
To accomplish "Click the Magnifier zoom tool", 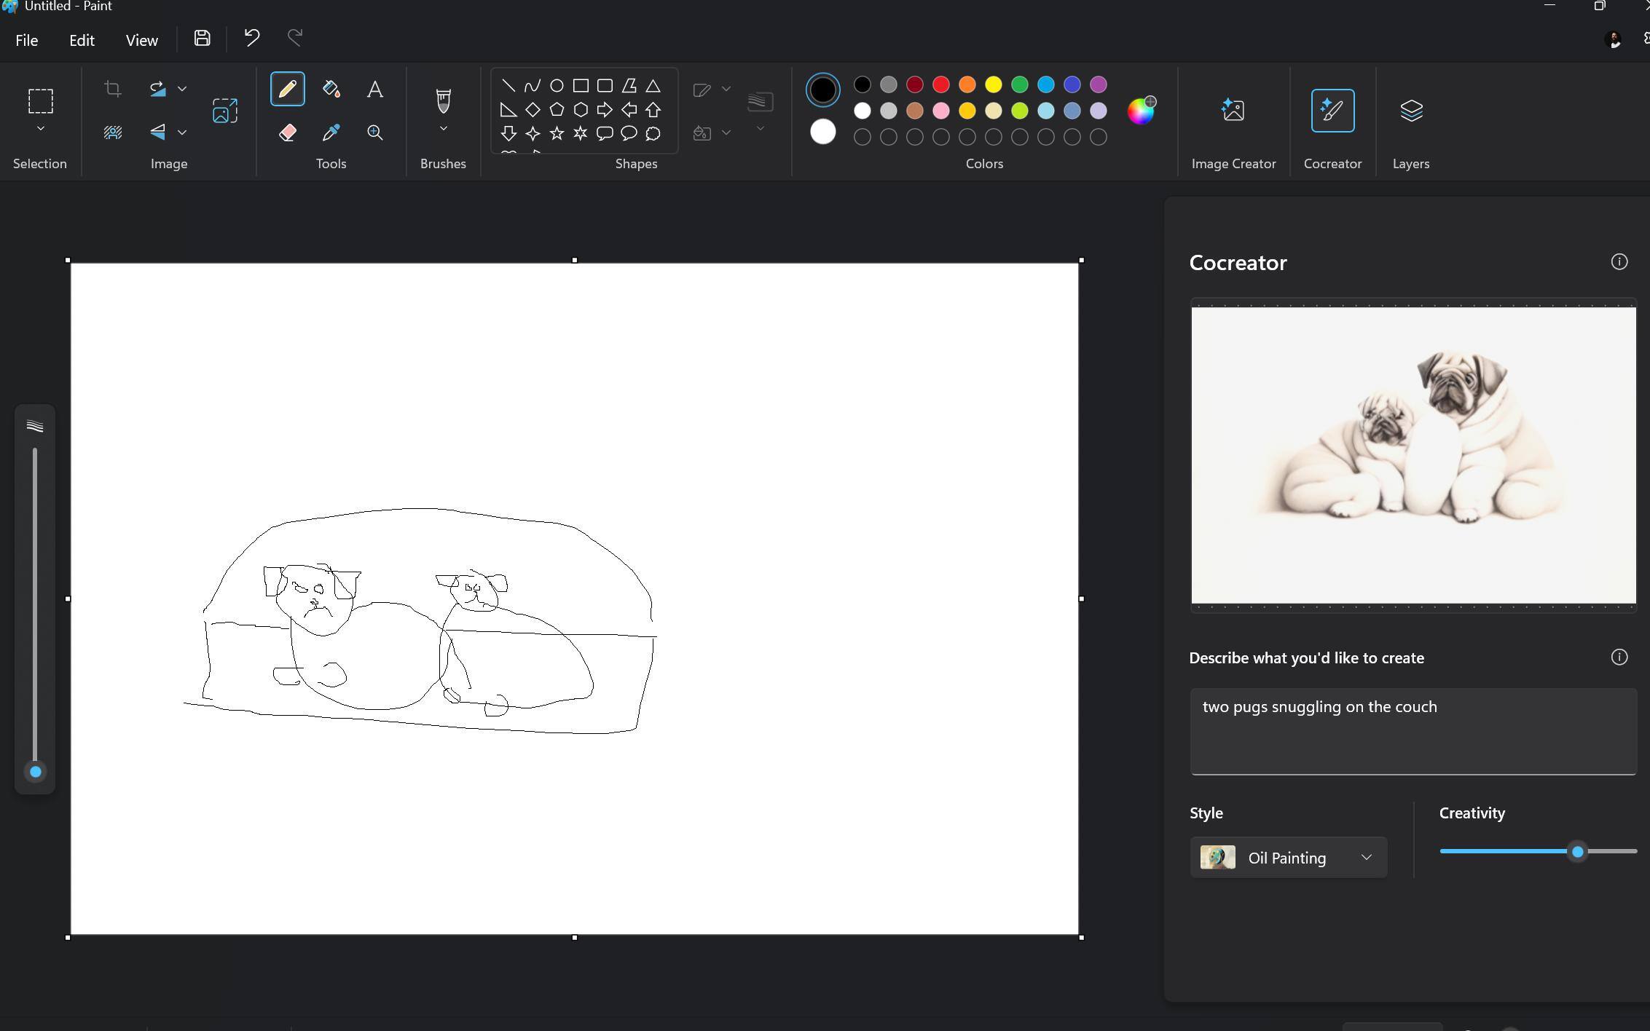I will (x=374, y=133).
